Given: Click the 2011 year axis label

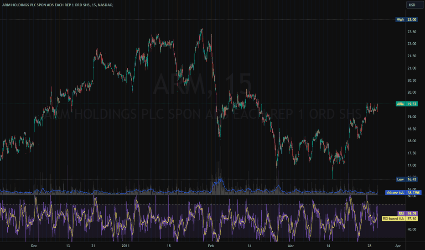Looking at the screenshot, I should [125, 245].
